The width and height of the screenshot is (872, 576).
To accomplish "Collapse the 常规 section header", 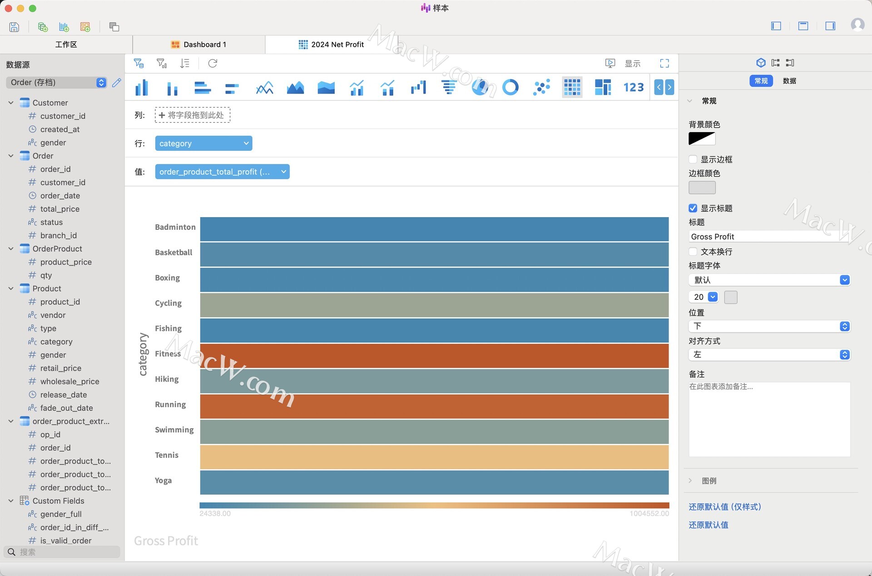I will tap(690, 101).
